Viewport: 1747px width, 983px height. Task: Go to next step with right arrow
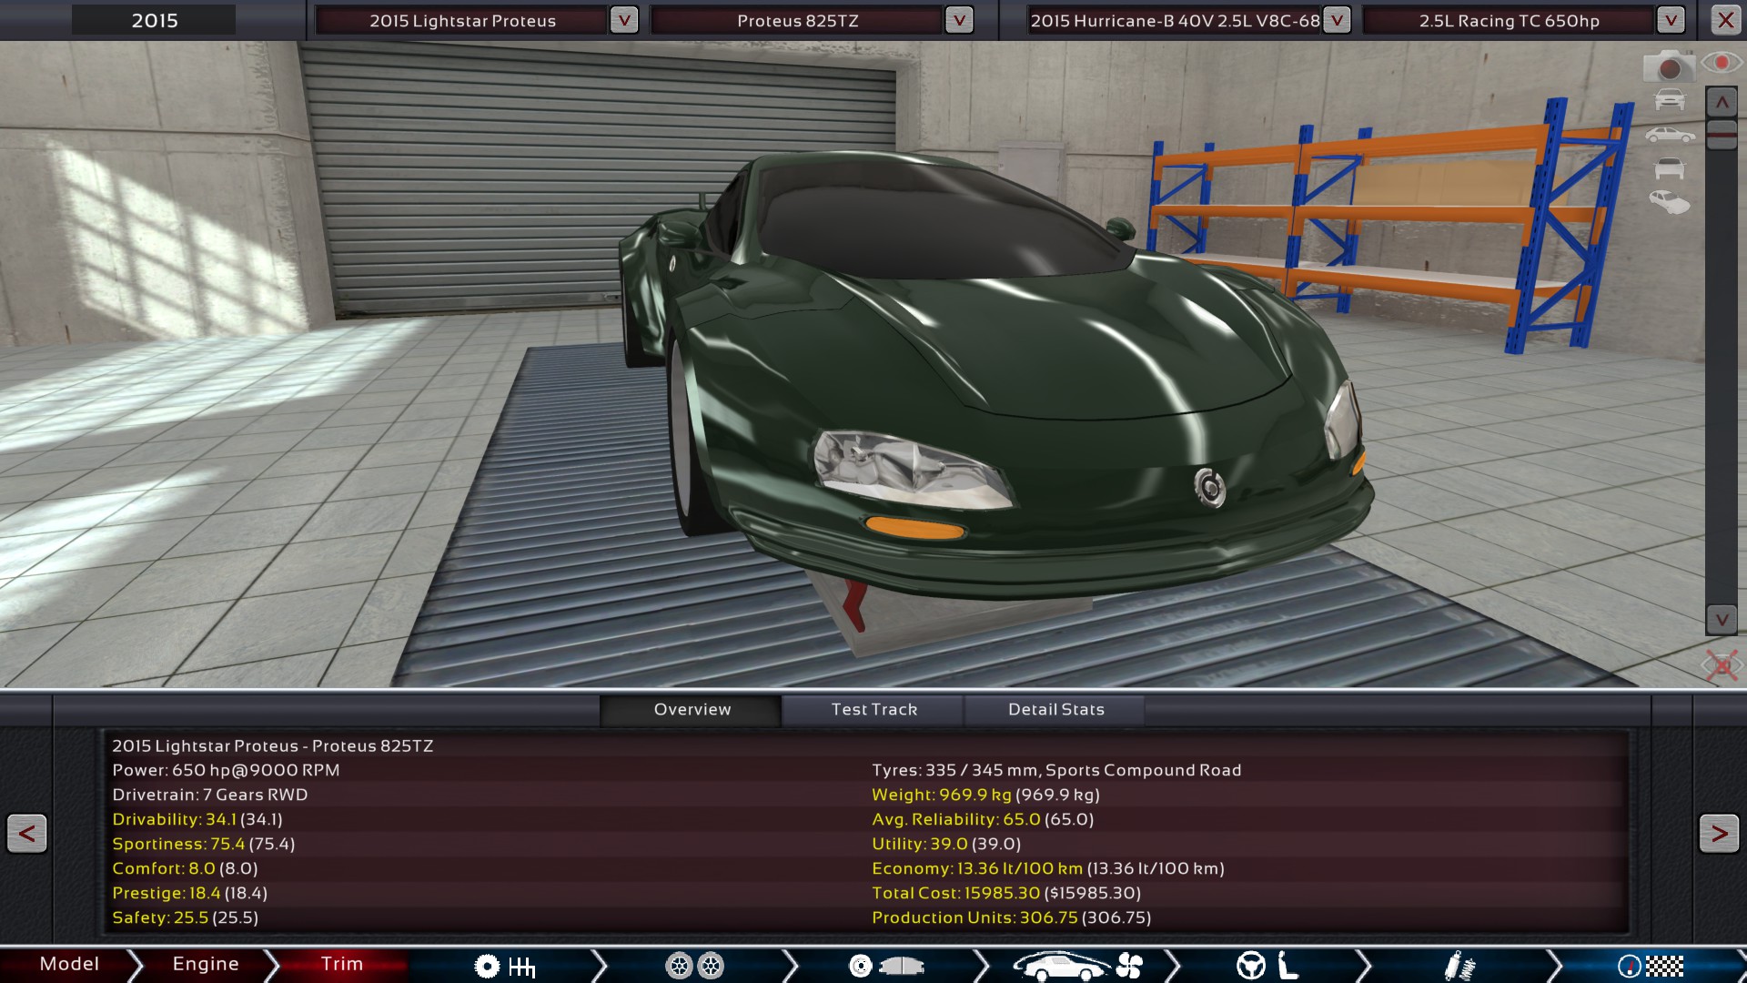tap(1719, 833)
